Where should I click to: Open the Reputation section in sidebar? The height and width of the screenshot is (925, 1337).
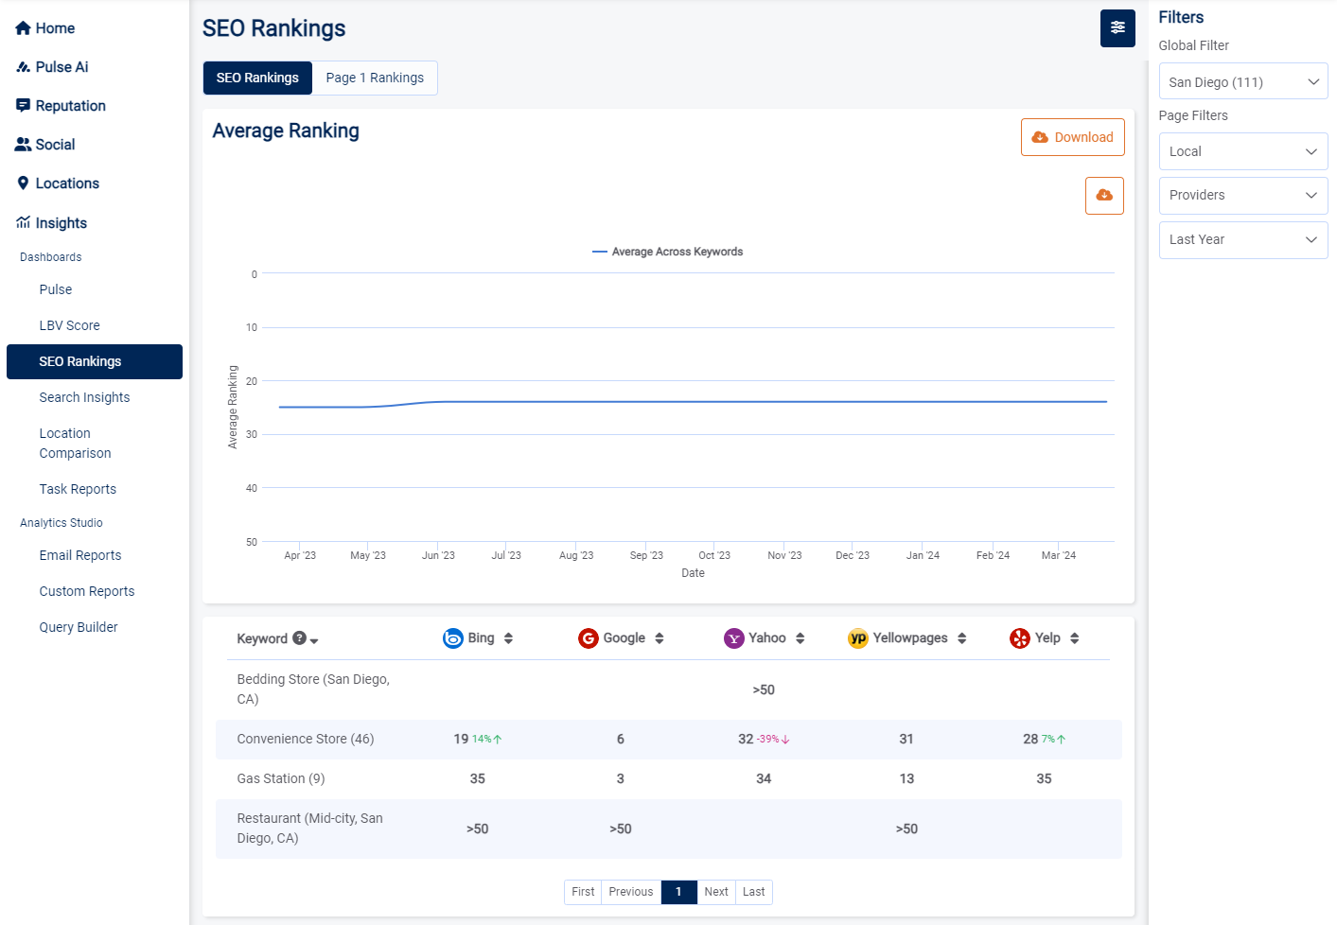click(70, 106)
